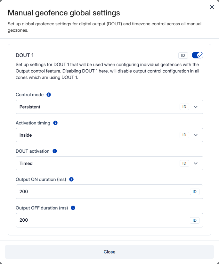Image resolution: width=219 pixels, height=264 pixels.
Task: Click info icon next to Control mode
Action: (49, 95)
